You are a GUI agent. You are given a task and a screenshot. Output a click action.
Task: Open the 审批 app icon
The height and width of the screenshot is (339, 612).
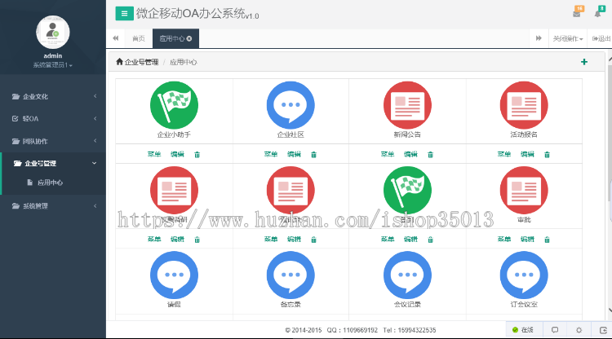tap(524, 190)
